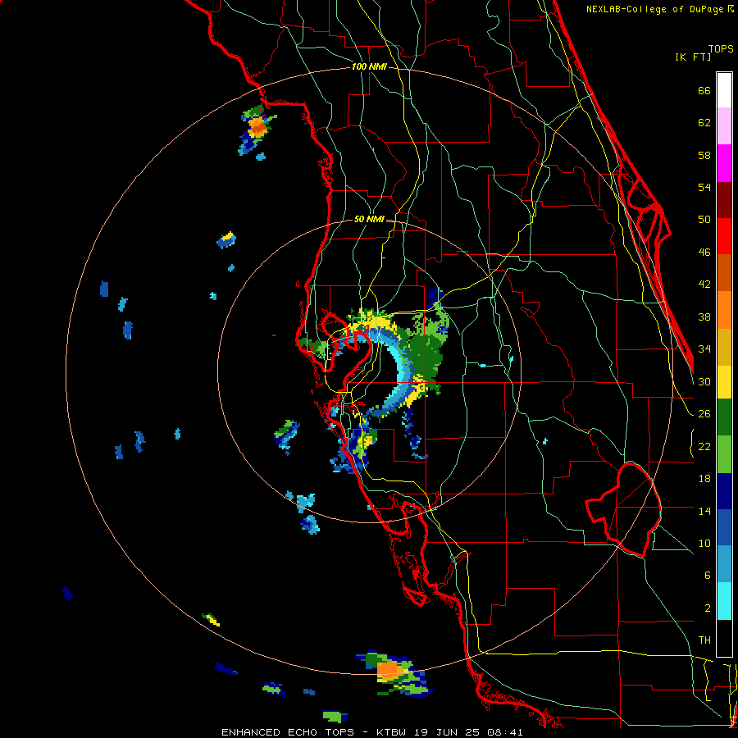Click the "NEXLAB-College of DuPage" label
This screenshot has width=738, height=738.
click(655, 9)
